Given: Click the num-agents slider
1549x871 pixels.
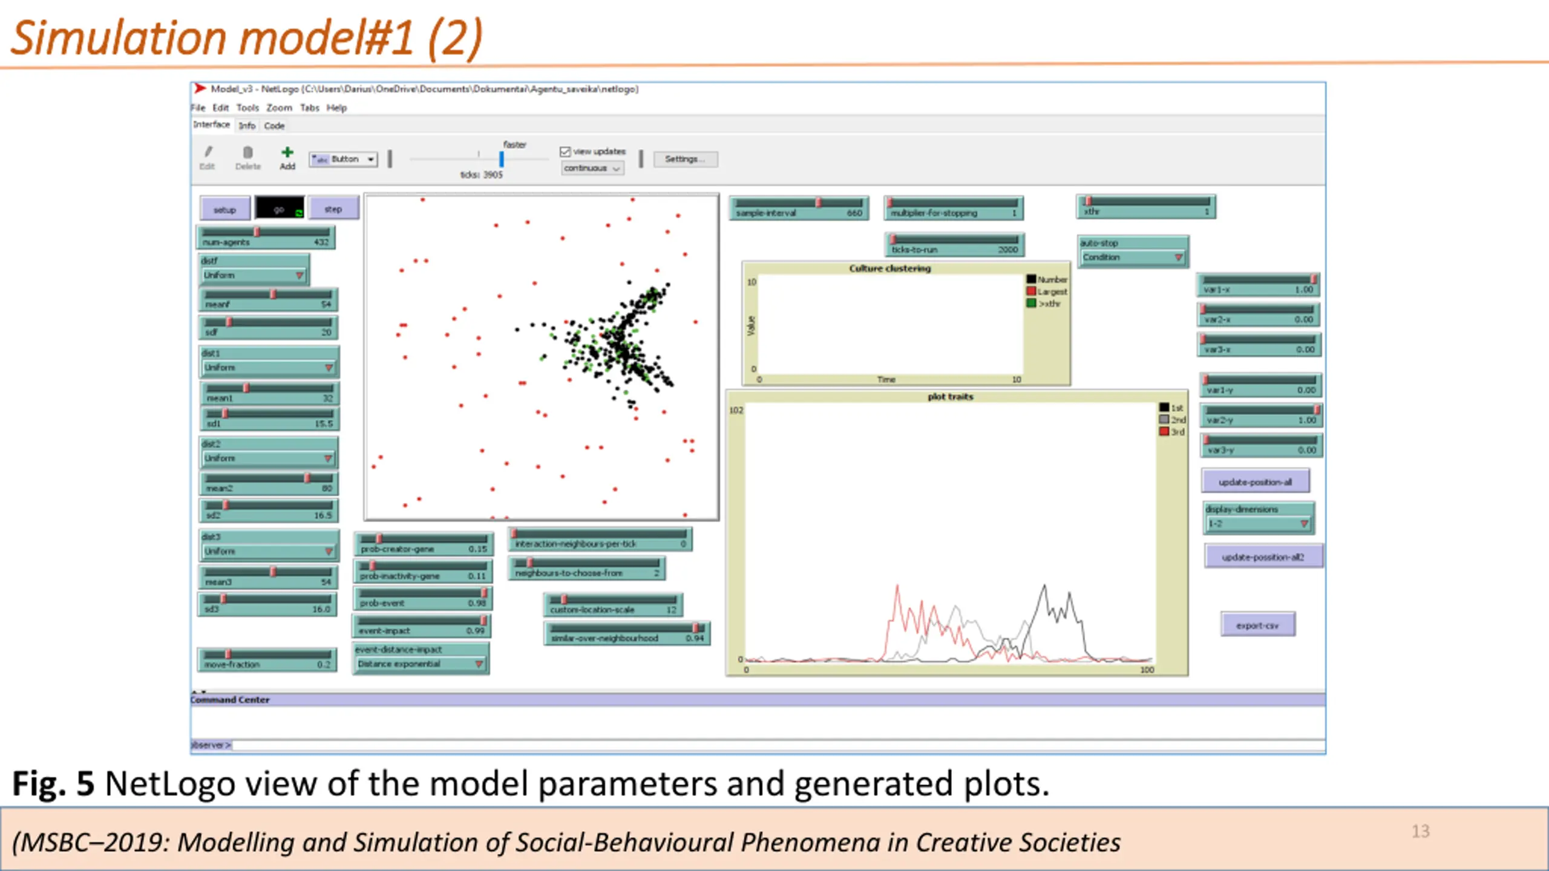Looking at the screenshot, I should [x=266, y=237].
